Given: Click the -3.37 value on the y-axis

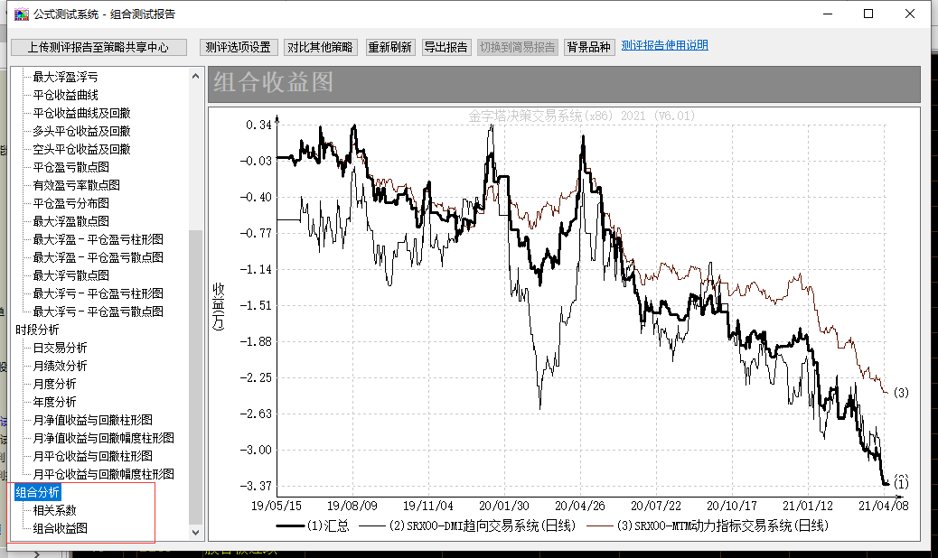Looking at the screenshot, I should tap(256, 486).
